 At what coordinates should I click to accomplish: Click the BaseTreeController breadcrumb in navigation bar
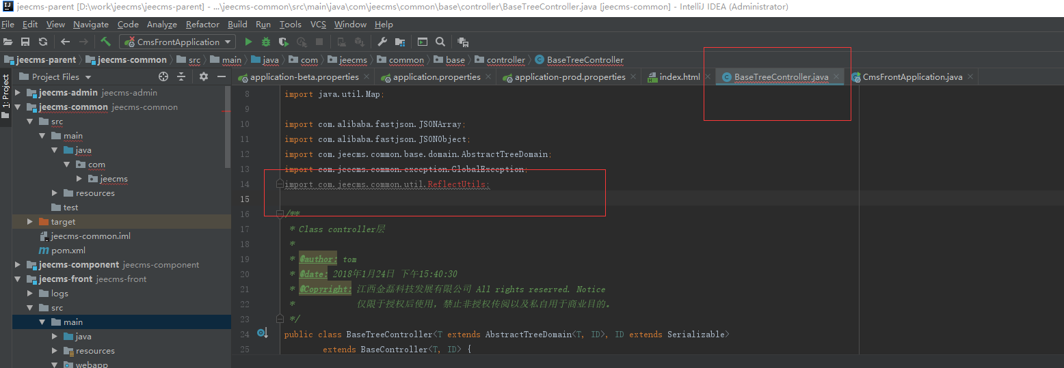(x=585, y=60)
